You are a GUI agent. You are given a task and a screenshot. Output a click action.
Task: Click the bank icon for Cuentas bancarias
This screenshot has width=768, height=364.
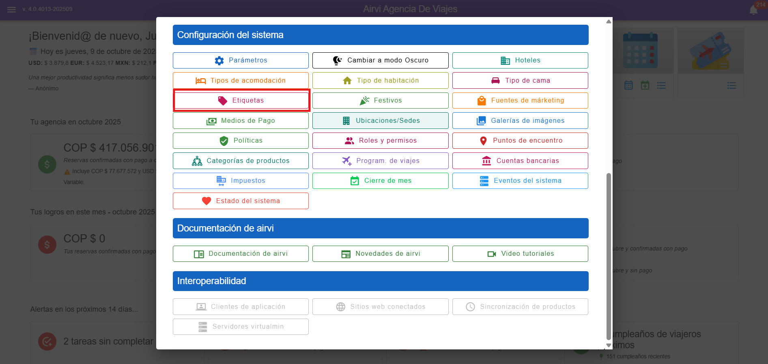[486, 161]
